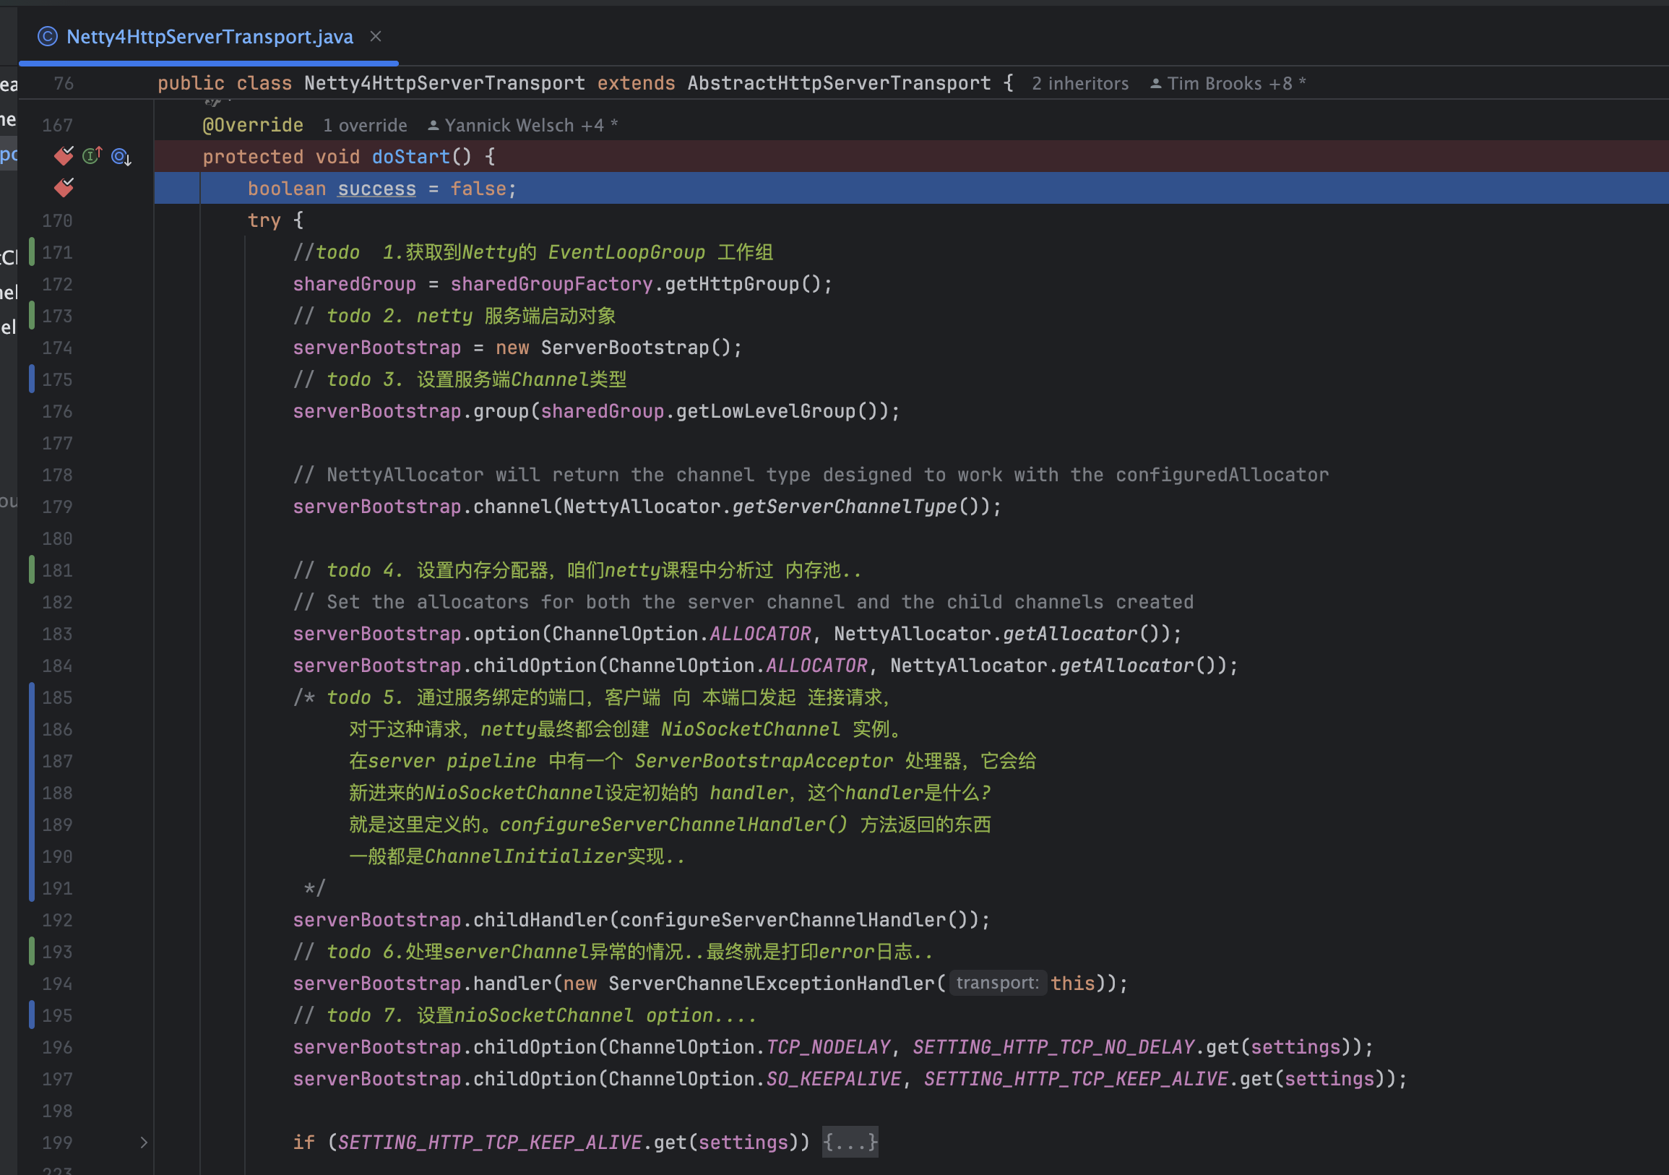The image size is (1669, 1175).
Task: Click line number 170 in the gutter
Action: click(57, 220)
